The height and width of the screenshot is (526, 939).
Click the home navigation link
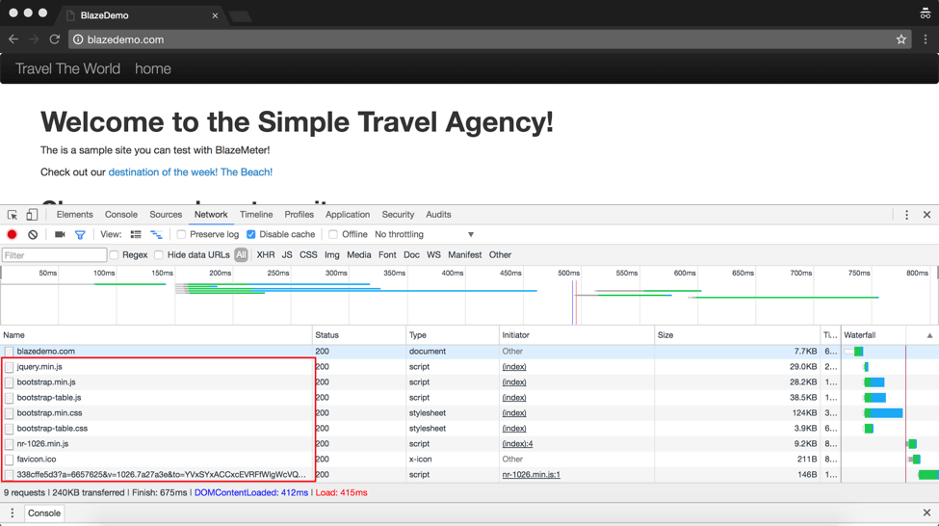[153, 69]
